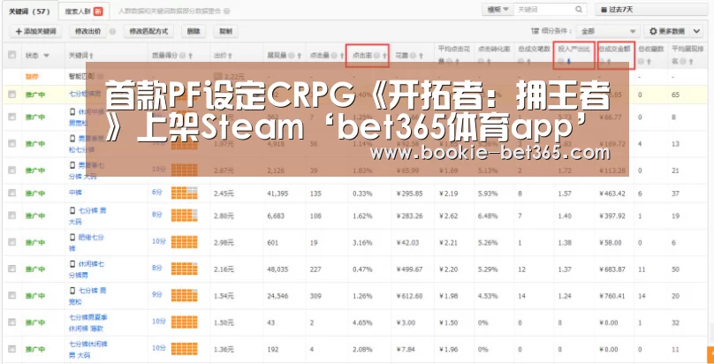Click the 2.45元 bid for 中裤
The image size is (714, 364).
click(224, 193)
